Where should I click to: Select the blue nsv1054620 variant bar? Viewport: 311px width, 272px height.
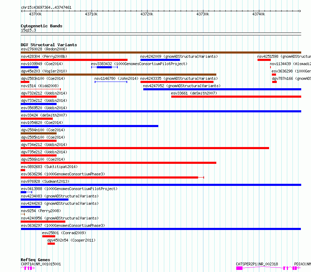point(89,126)
